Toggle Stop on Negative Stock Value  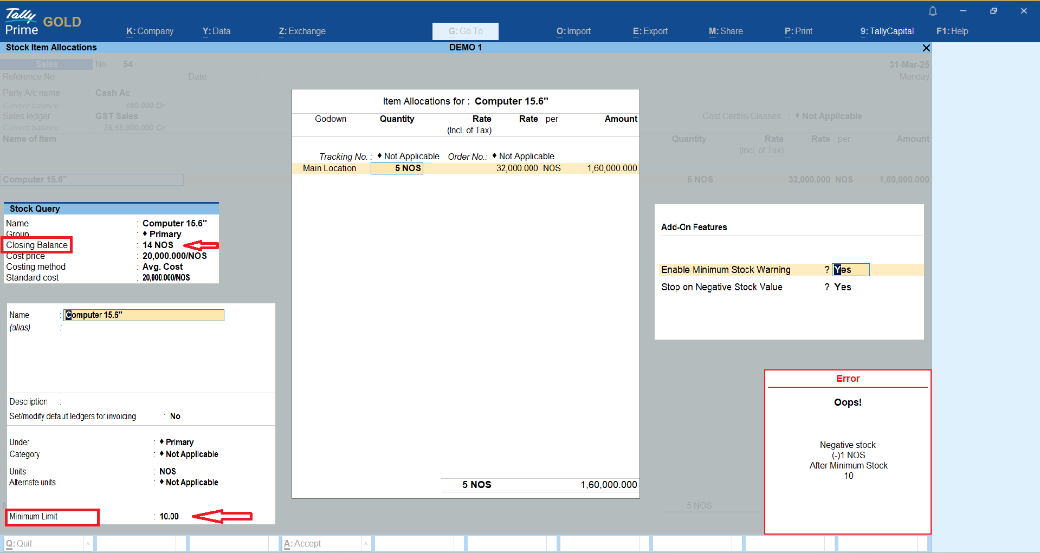point(842,287)
